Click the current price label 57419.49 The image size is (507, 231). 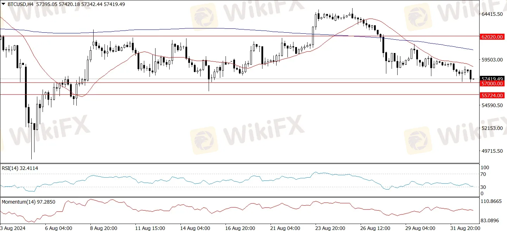point(492,79)
